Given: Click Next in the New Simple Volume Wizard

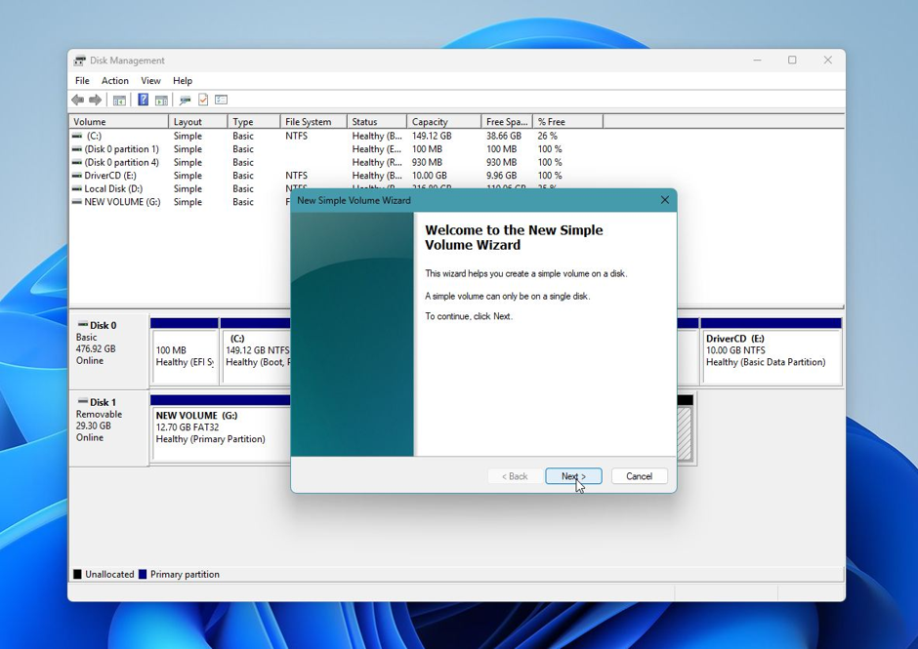Looking at the screenshot, I should [x=574, y=476].
